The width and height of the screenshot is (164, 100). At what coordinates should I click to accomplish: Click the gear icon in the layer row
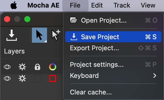coord(22,78)
